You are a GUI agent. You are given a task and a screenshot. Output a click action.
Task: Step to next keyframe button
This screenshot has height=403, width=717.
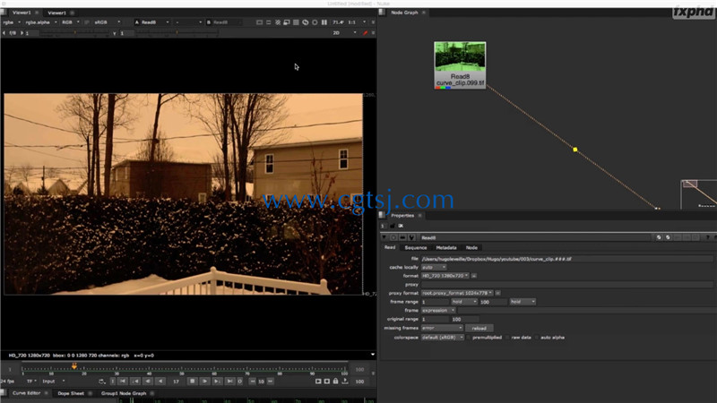pyautogui.click(x=217, y=382)
